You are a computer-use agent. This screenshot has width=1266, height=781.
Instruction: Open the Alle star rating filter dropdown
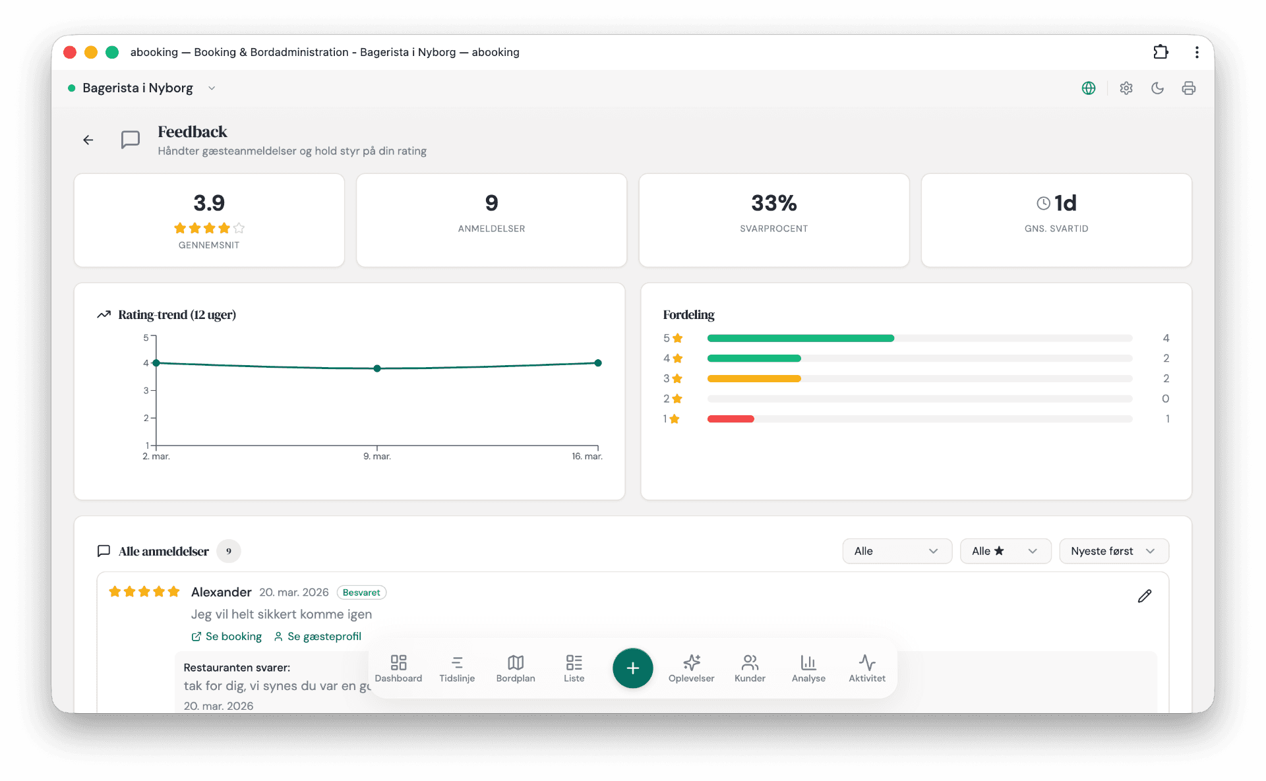(x=1005, y=551)
